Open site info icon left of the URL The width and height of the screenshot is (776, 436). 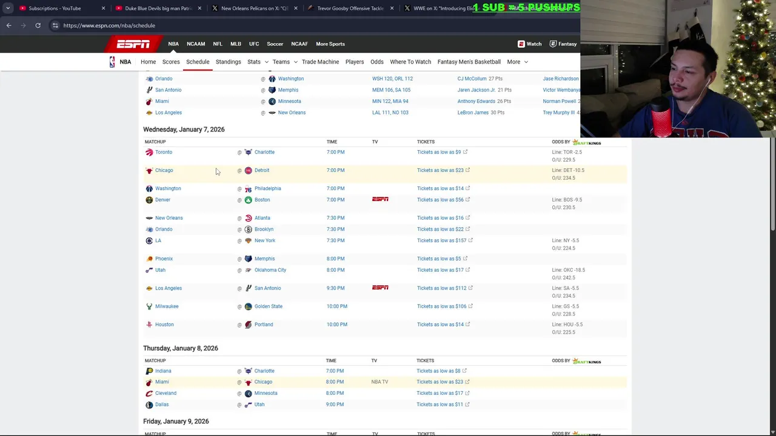click(x=55, y=25)
